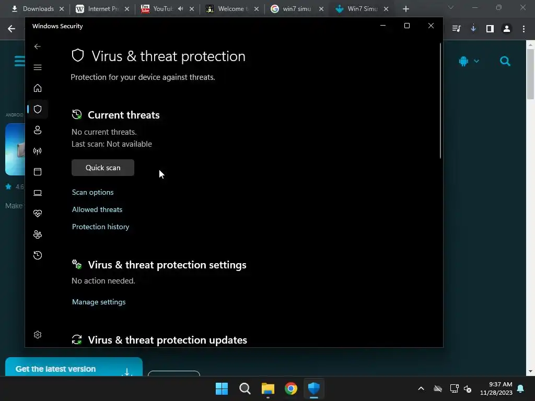The height and width of the screenshot is (401, 535).
Task: Click the app thumbnail on the webpage
Action: pos(15,149)
